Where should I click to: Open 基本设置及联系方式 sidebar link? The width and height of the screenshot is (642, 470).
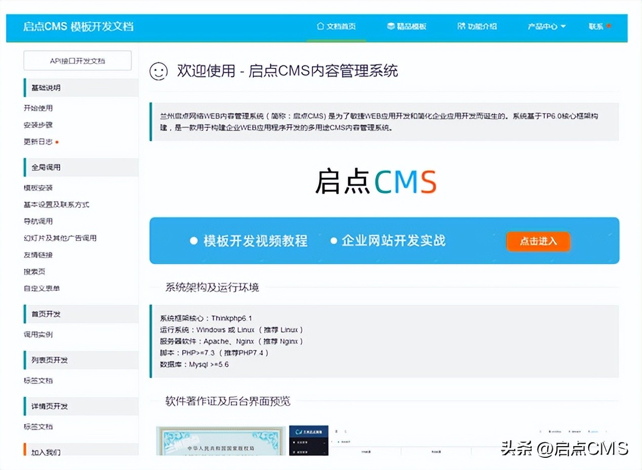[56, 205]
